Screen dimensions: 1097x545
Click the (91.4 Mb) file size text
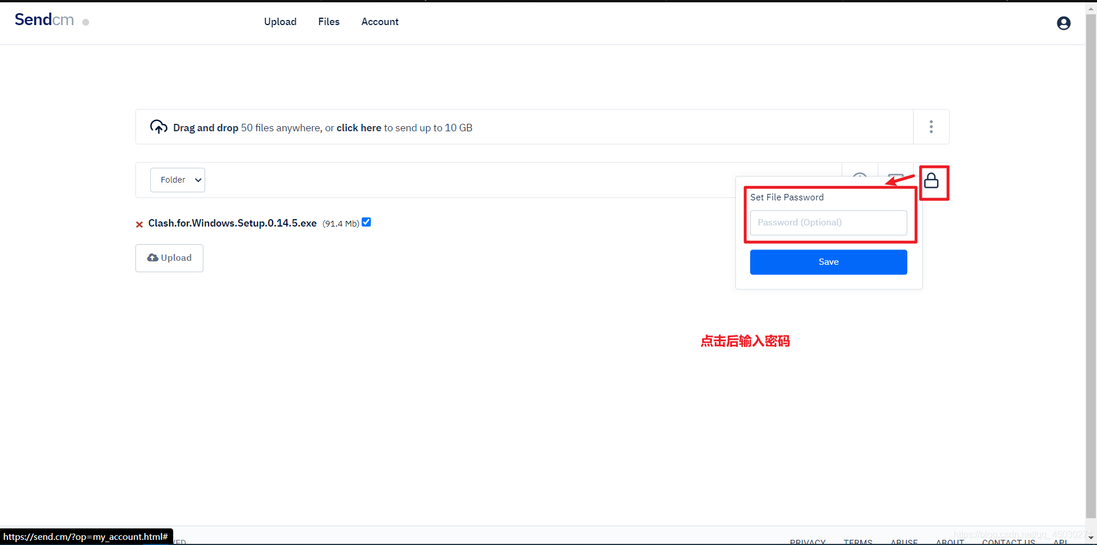341,224
